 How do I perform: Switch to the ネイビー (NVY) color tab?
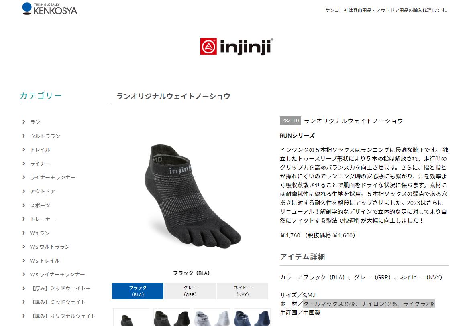[x=242, y=291]
